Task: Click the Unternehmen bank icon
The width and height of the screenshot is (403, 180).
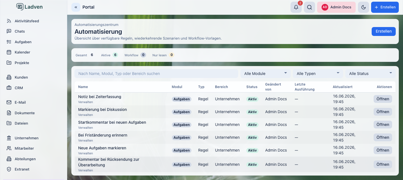Action: tap(9, 138)
